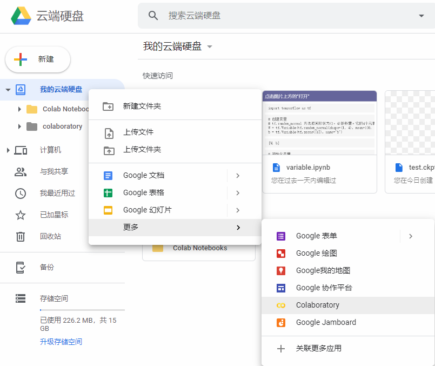Choose 上传文件 from the menu
Image resolution: width=435 pixels, height=366 pixels.
(175, 132)
